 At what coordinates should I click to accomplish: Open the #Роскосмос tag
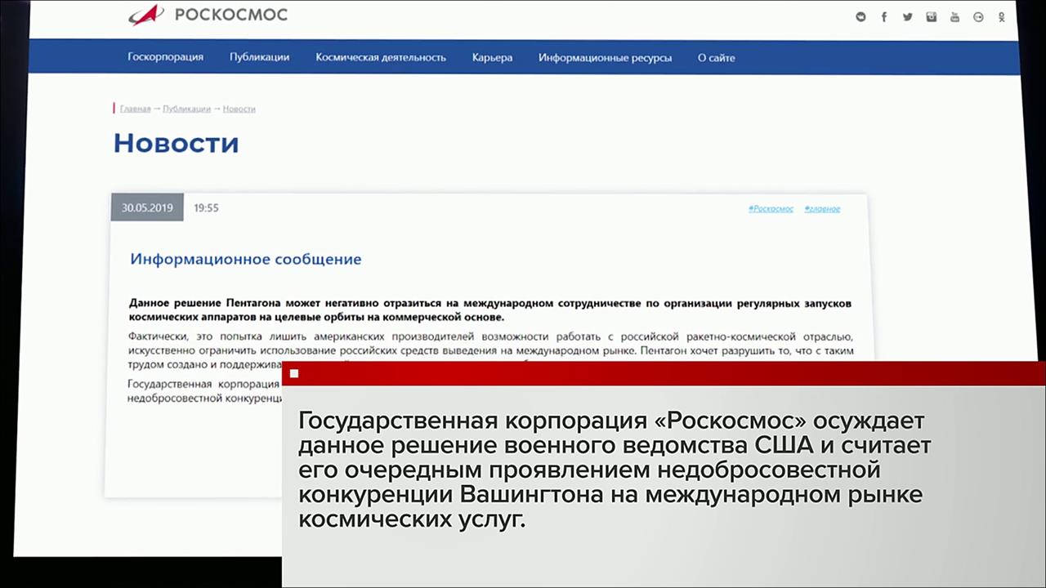pos(771,209)
